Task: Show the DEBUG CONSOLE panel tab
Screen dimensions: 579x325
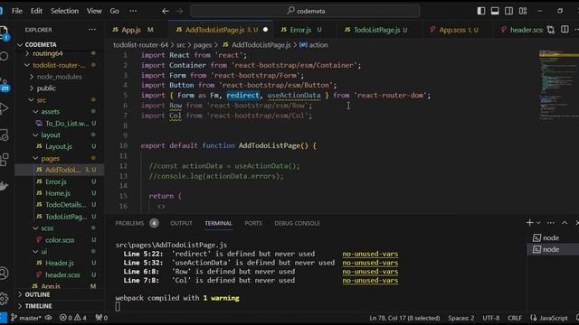Action: [x=297, y=223]
